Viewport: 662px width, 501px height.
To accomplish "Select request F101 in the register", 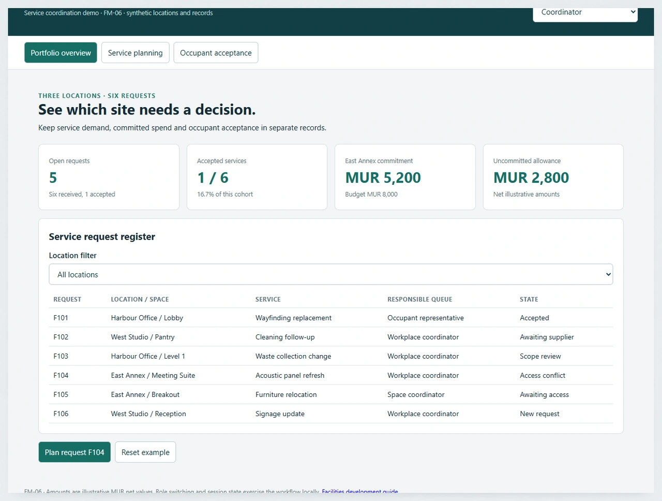I will [61, 318].
